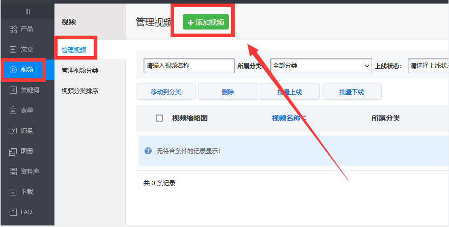Sort by 视频名称 column header

289,118
